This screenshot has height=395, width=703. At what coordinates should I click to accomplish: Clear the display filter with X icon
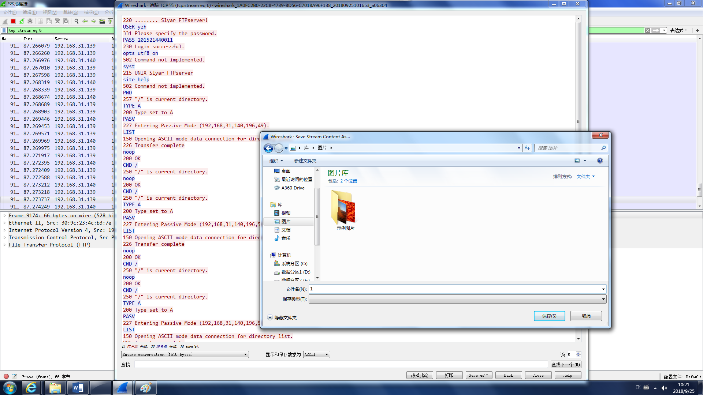[648, 30]
